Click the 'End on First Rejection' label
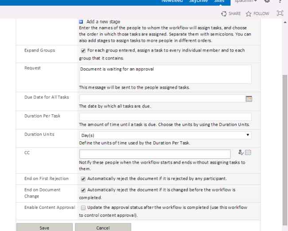The width and height of the screenshot is (288, 231). 46,179
